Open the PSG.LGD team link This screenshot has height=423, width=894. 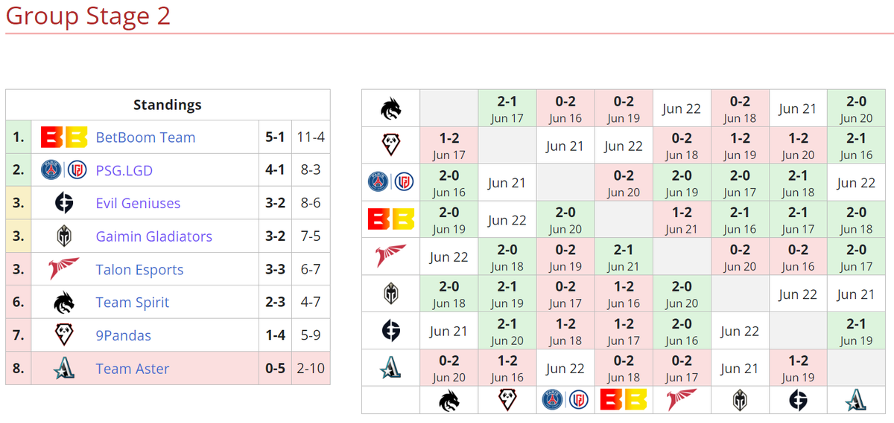coord(124,170)
